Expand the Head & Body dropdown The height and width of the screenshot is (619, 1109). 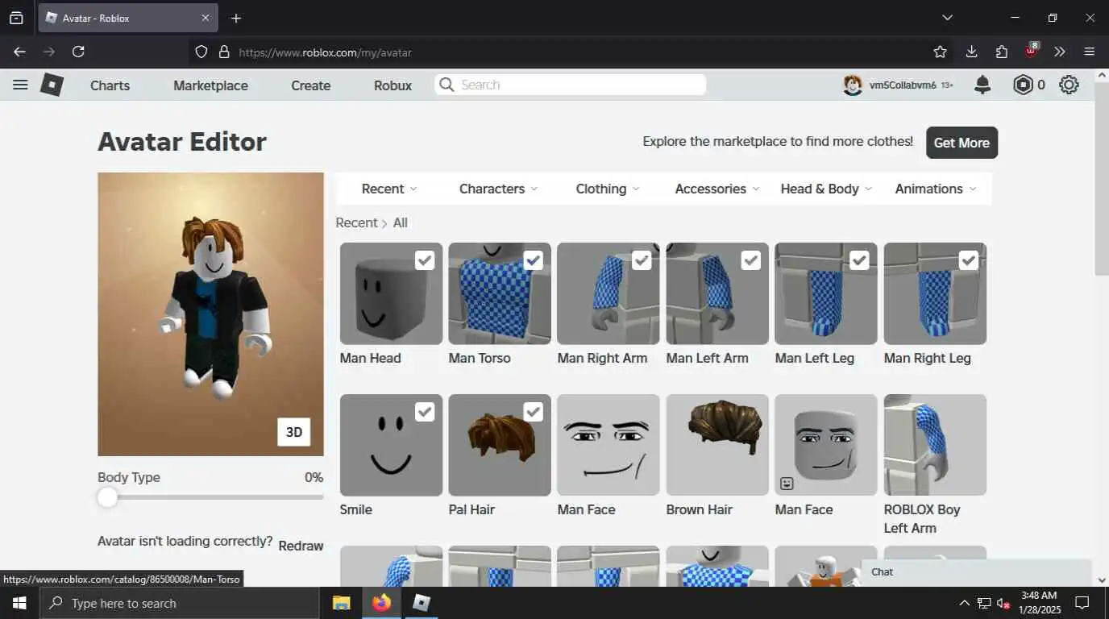[x=826, y=189]
